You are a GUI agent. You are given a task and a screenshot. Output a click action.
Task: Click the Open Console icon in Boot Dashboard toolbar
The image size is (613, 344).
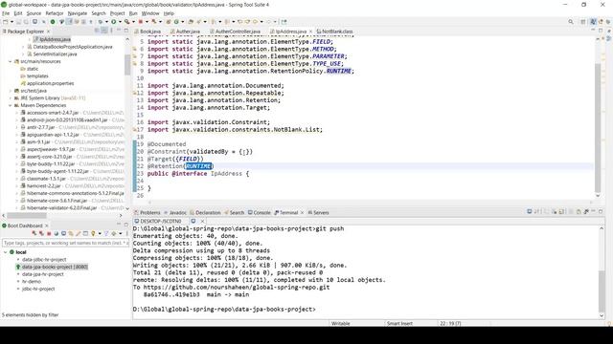[x=64, y=233]
